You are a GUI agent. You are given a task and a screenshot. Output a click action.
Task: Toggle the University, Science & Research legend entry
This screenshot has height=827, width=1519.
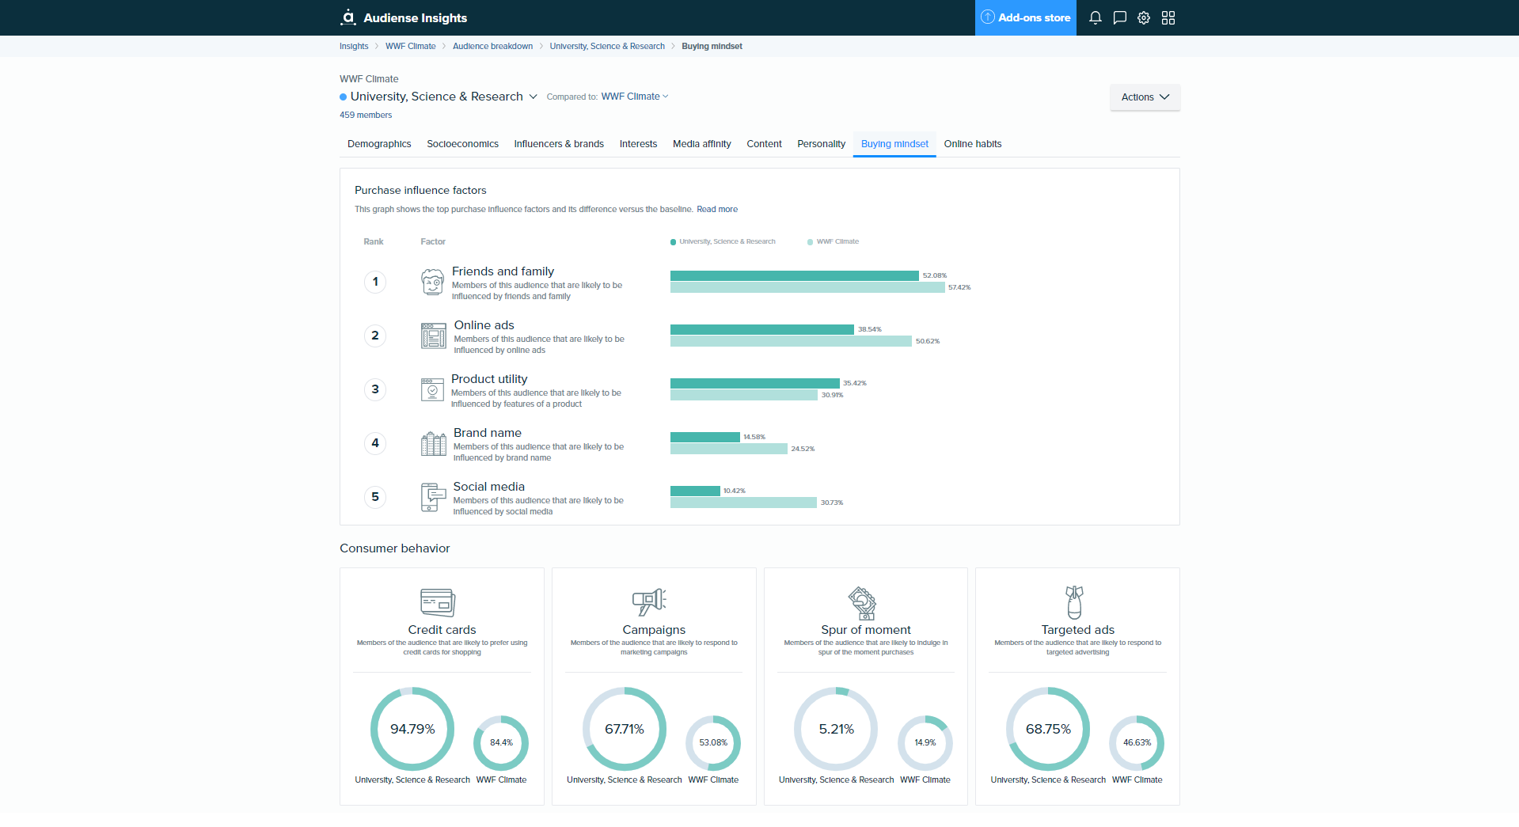723,241
